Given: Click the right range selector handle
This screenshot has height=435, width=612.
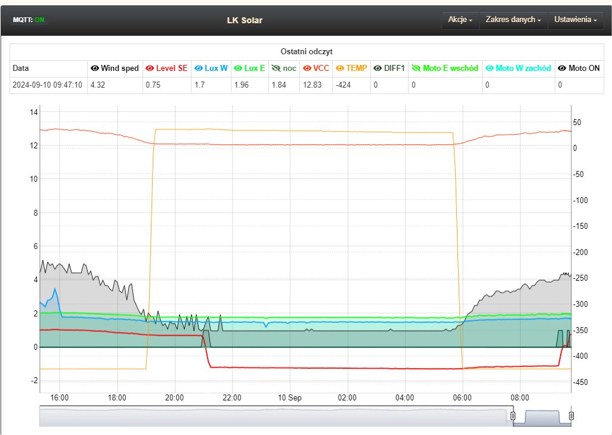Looking at the screenshot, I should (x=571, y=416).
